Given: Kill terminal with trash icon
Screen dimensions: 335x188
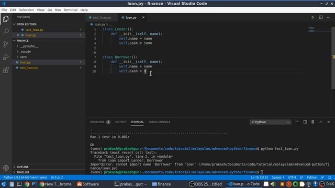Looking at the screenshot, I should [313, 122].
